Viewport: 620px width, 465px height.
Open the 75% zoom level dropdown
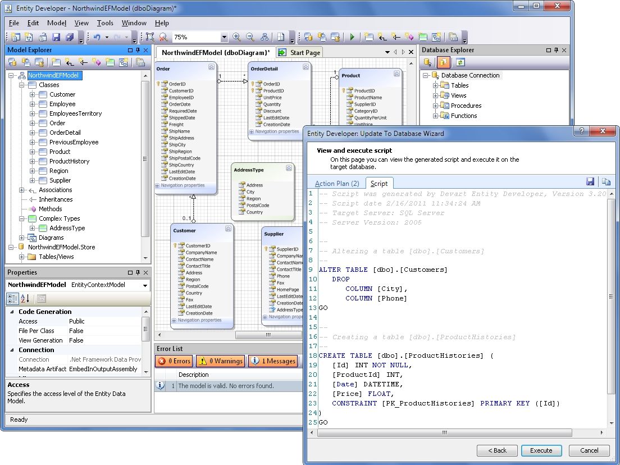click(224, 38)
